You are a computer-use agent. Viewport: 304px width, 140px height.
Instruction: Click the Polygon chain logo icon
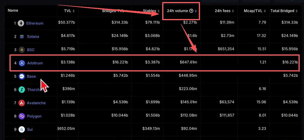22,116
